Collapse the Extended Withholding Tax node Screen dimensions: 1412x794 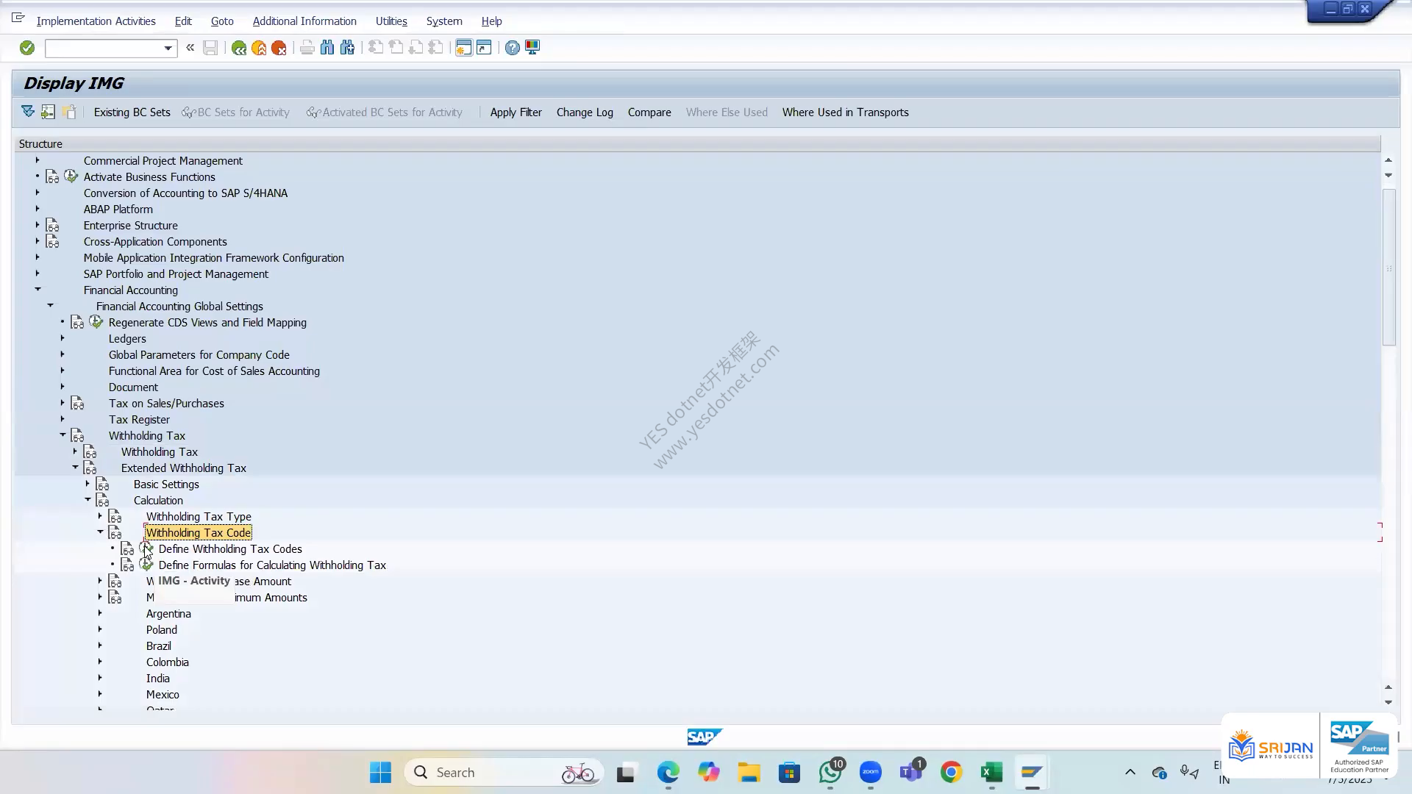[x=75, y=468]
